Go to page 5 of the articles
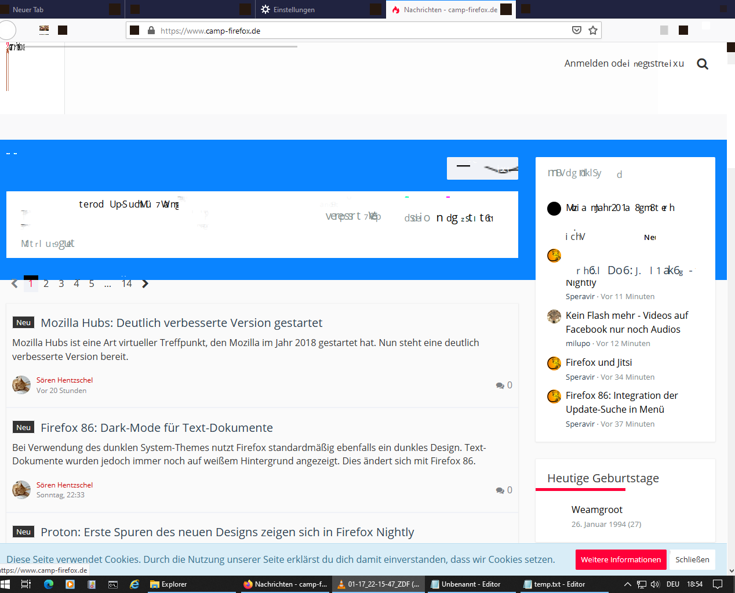Image resolution: width=735 pixels, height=593 pixels. (x=92, y=283)
